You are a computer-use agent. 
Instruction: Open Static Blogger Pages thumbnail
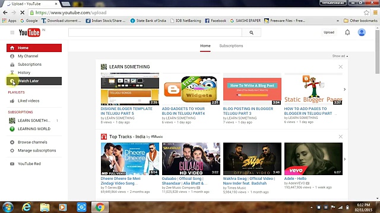pyautogui.click(x=313, y=89)
